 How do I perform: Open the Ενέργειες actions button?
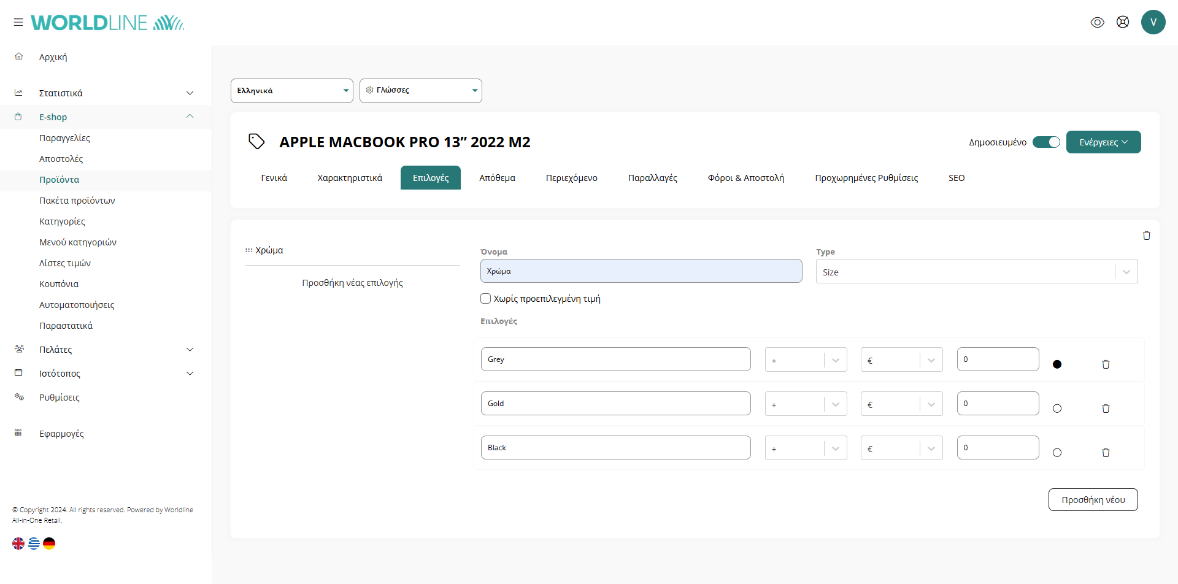pyautogui.click(x=1103, y=142)
